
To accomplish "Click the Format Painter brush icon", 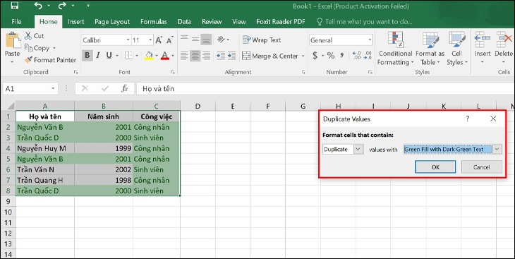I will click(x=29, y=60).
